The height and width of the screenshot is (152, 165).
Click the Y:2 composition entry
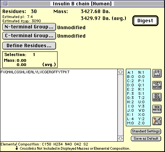coord(141,119)
